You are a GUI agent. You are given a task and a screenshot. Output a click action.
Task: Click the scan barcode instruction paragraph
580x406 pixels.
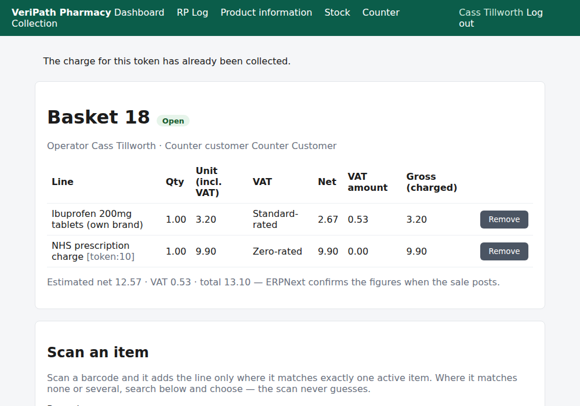(x=282, y=383)
